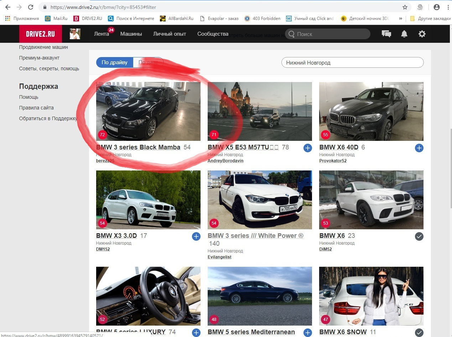The image size is (452, 337).
Task: Open your profile avatar next to the logo
Action: 75,34
